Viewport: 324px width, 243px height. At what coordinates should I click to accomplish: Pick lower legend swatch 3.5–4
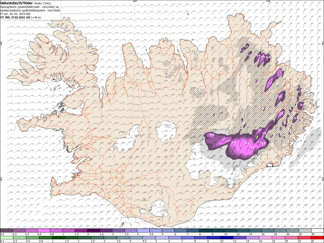[123, 238]
